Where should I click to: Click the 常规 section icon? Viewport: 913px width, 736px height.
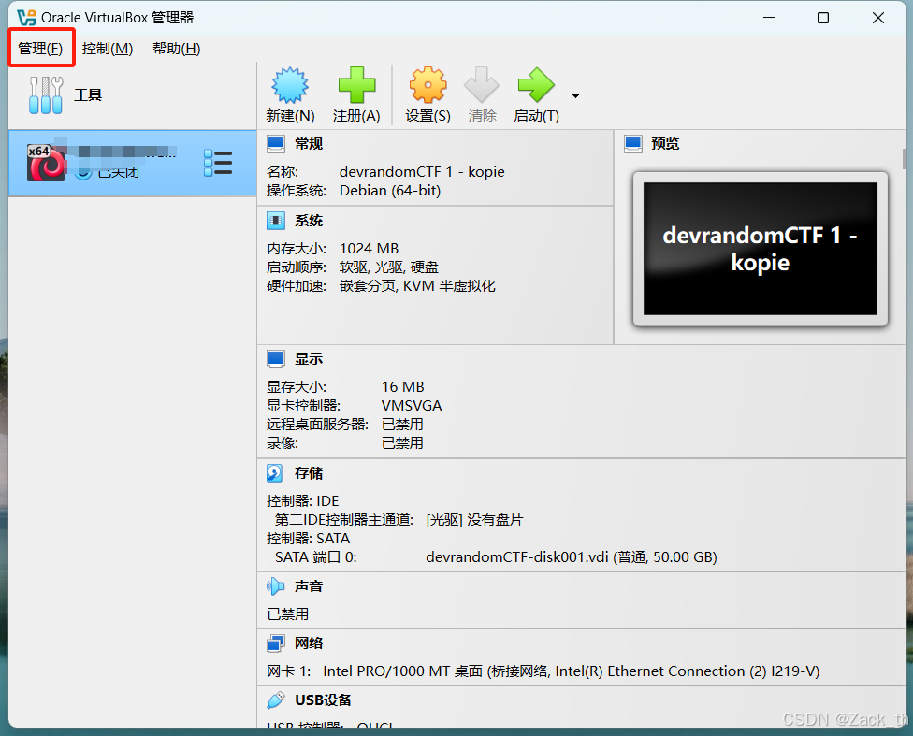[x=276, y=144]
